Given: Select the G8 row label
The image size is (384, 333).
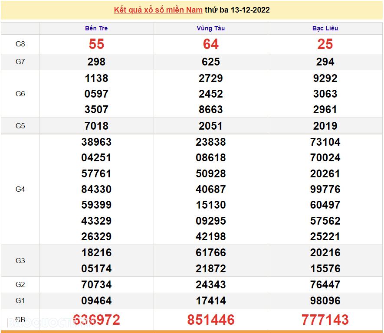Looking at the screenshot, I should pyautogui.click(x=20, y=44).
